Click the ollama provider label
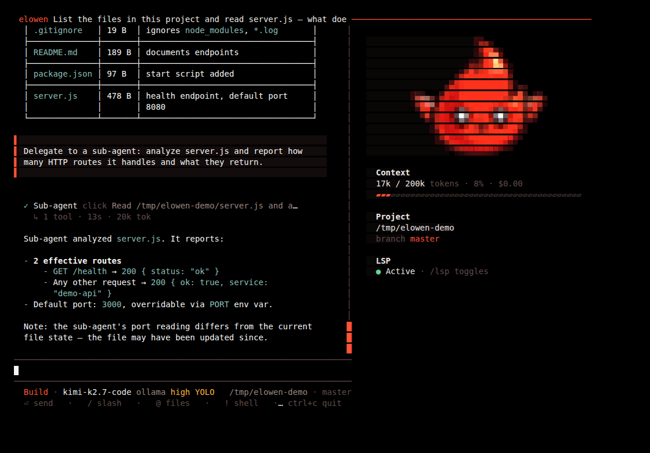This screenshot has width=650, height=453. pos(151,393)
